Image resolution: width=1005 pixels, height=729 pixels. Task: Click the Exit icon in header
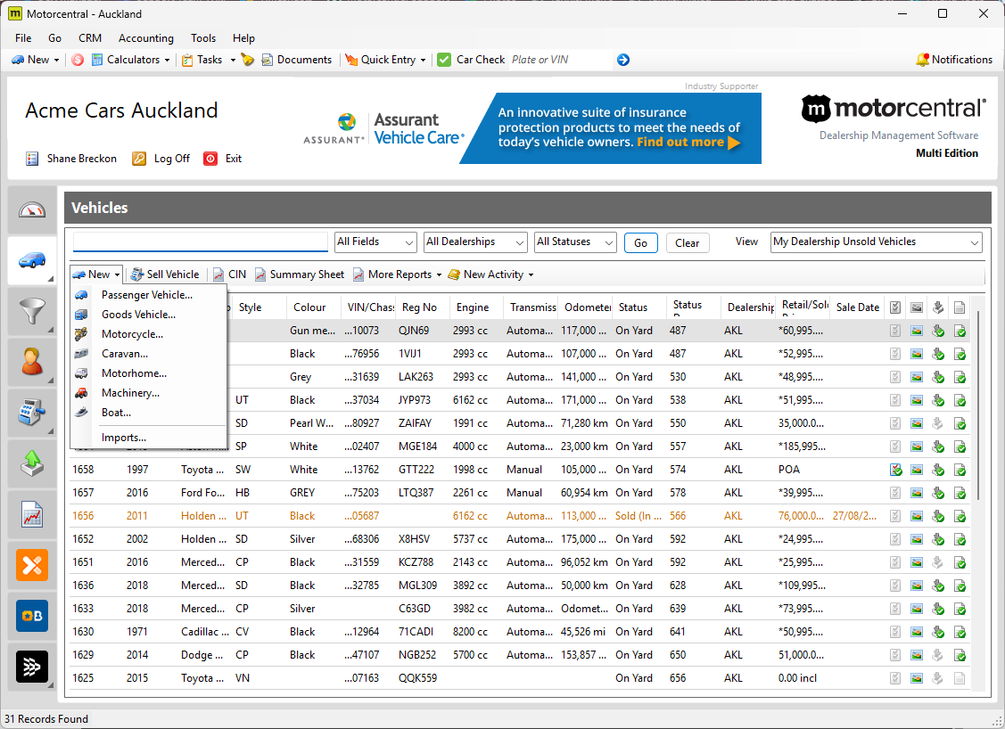[x=210, y=159]
